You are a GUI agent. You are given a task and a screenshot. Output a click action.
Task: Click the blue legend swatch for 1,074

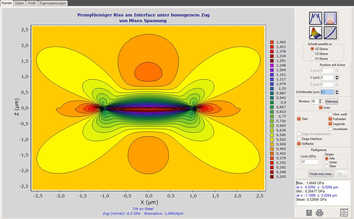click(272, 84)
